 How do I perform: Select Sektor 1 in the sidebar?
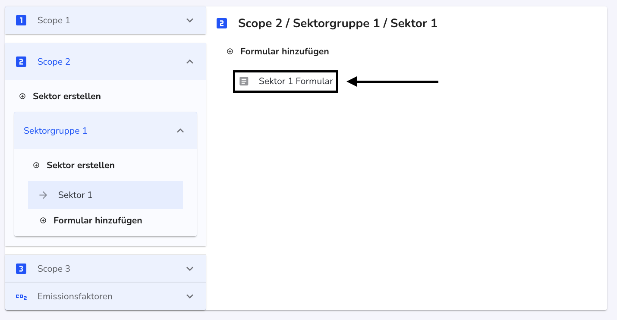click(x=105, y=195)
